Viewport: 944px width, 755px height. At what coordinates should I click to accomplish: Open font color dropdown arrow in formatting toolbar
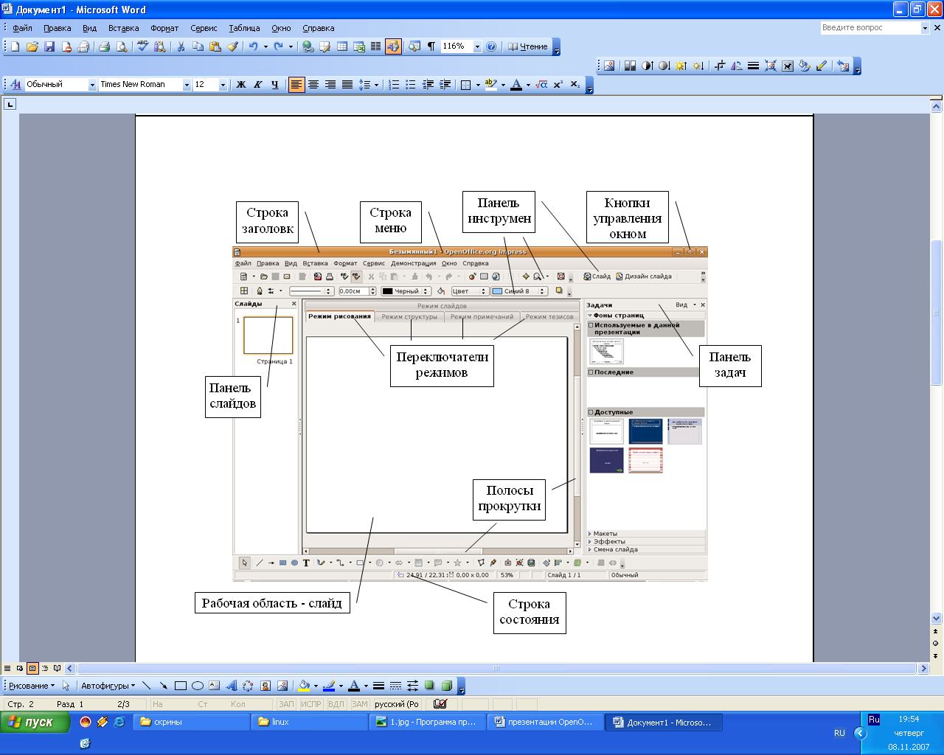(528, 85)
